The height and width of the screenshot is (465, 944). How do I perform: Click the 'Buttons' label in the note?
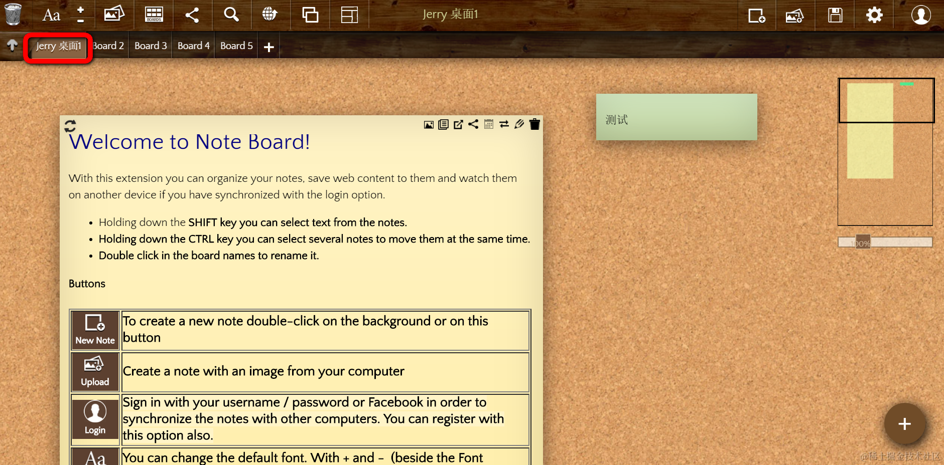tap(87, 284)
